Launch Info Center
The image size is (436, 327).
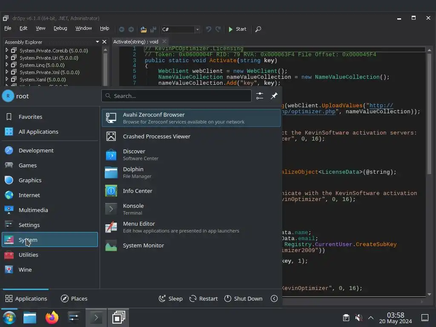point(191,191)
